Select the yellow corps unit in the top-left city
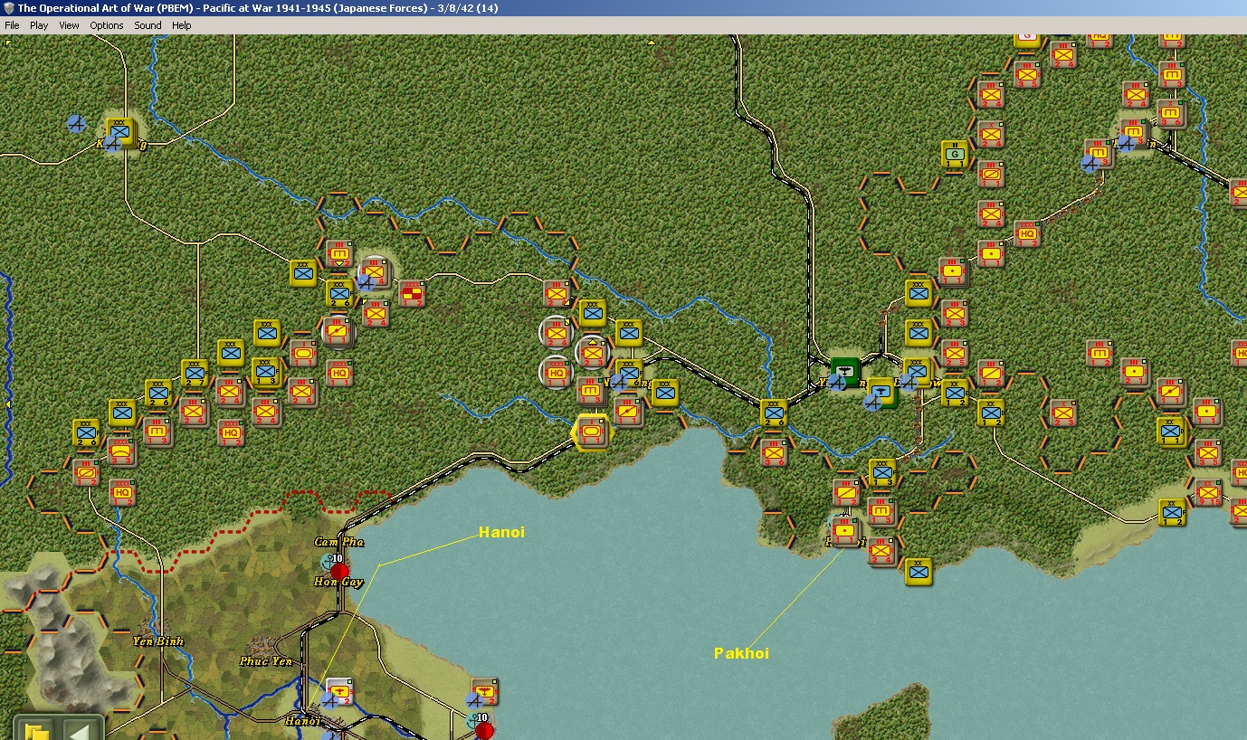This screenshot has width=1247, height=740. pos(120,132)
